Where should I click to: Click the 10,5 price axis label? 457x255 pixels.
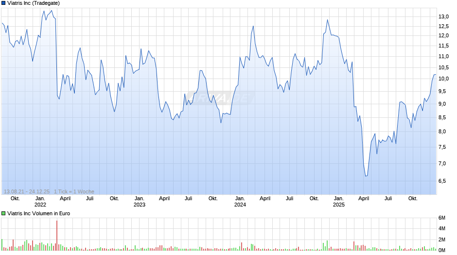(x=443, y=67)
